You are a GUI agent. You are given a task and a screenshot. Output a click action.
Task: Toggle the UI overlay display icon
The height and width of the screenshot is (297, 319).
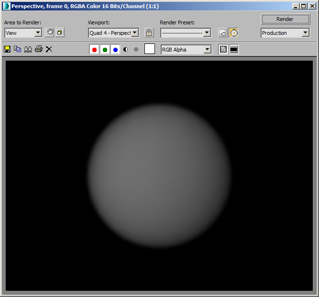[x=223, y=49]
